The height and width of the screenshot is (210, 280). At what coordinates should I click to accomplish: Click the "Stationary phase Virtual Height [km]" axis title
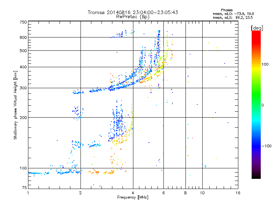tap(15, 105)
